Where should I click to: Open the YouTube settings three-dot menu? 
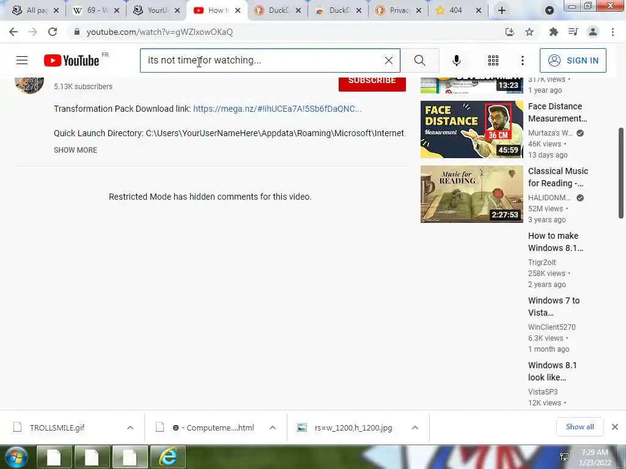click(522, 60)
